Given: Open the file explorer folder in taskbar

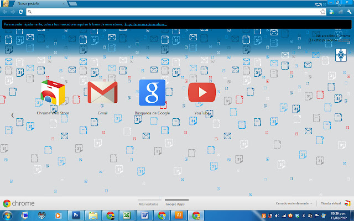Looking at the screenshot, I should (x=93, y=215).
